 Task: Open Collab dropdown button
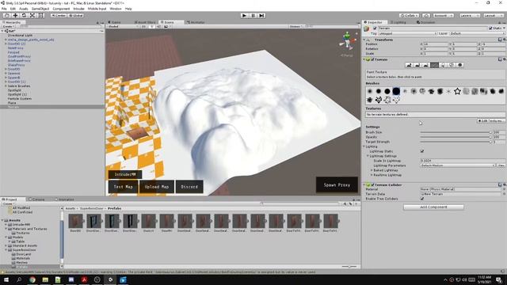409,16
